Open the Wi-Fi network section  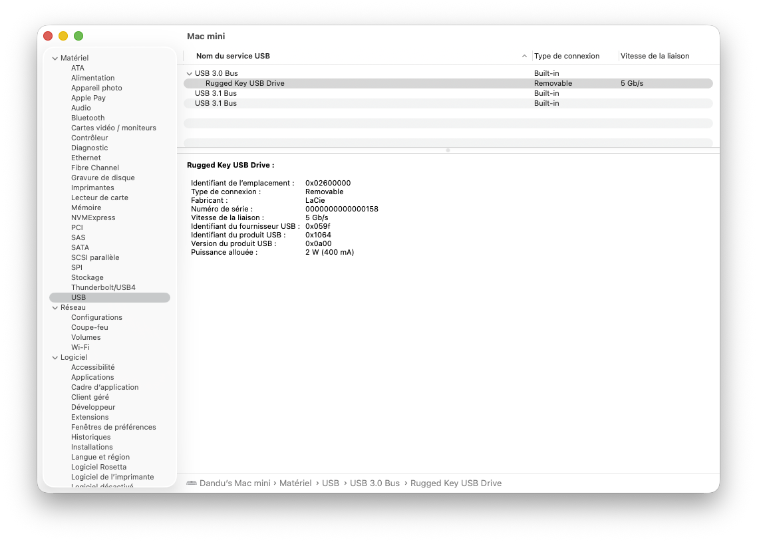click(x=80, y=347)
